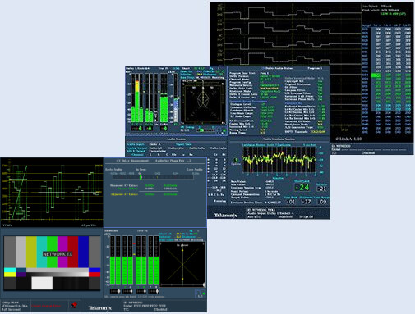
Task: Click the red alarm icon in status bar
Action: (x=74, y=305)
